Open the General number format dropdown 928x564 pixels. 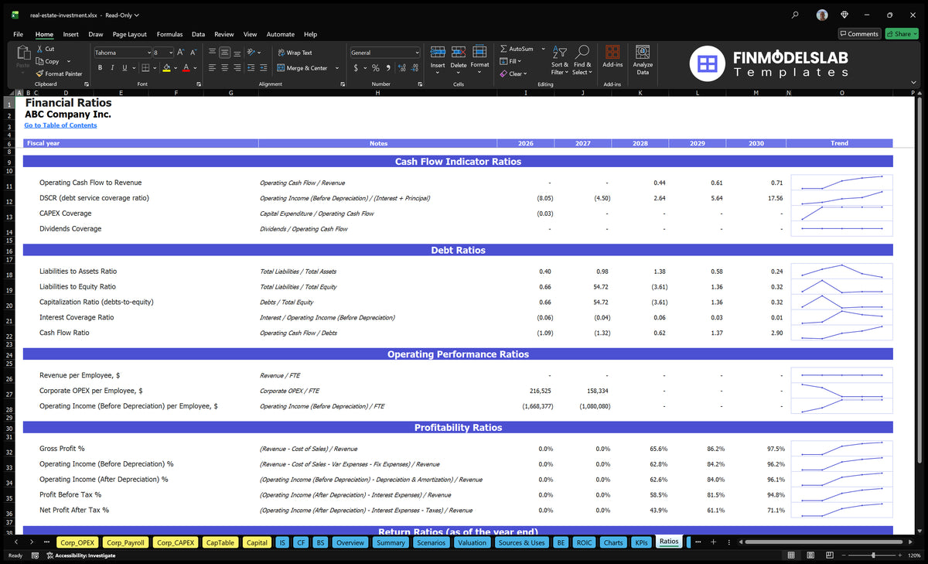click(416, 53)
